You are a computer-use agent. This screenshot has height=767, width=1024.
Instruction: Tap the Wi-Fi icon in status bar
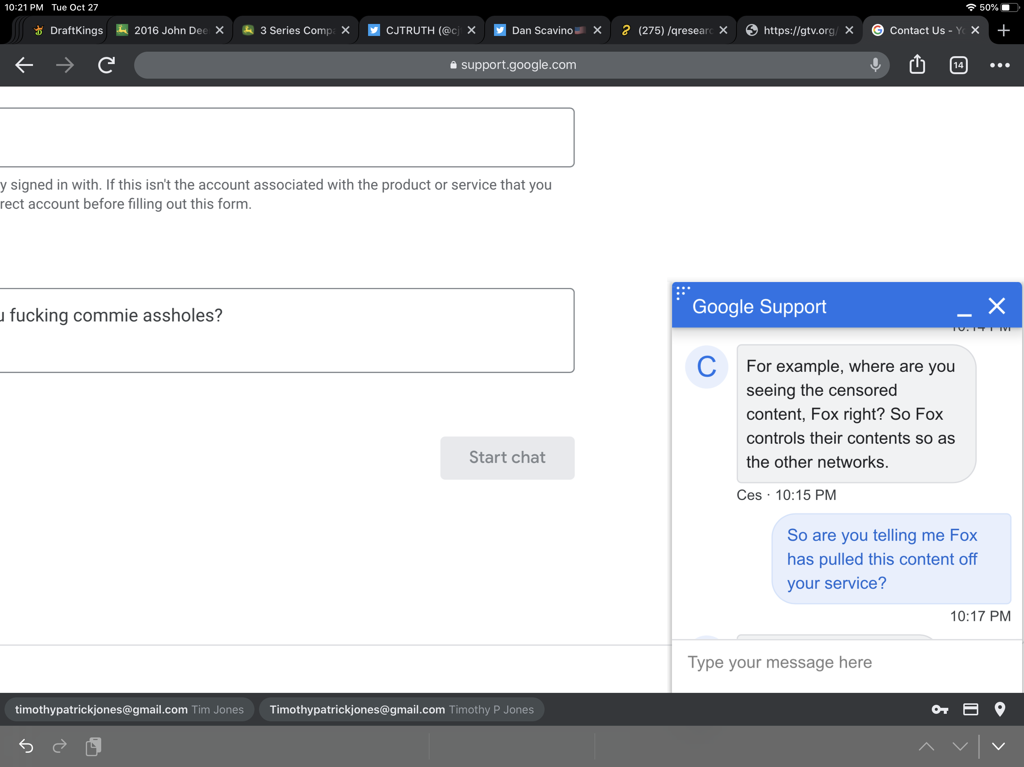[x=971, y=7]
